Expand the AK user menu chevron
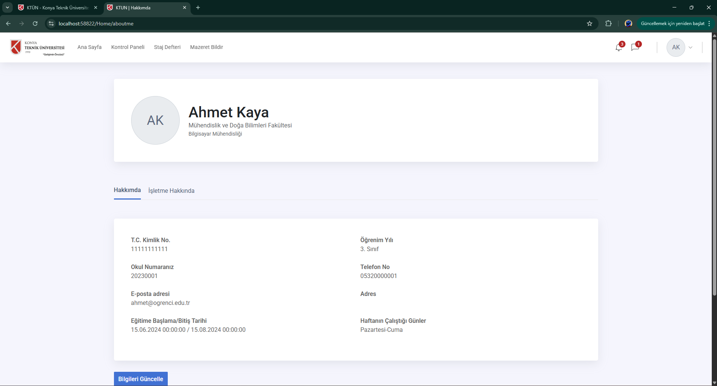 (690, 47)
